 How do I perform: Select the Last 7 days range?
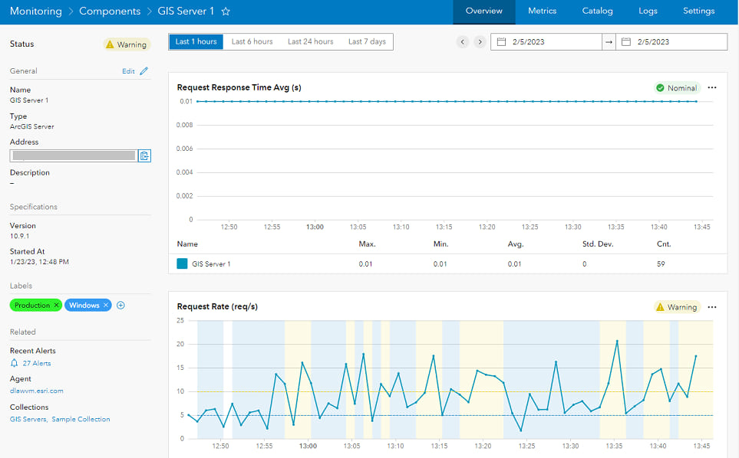point(367,41)
